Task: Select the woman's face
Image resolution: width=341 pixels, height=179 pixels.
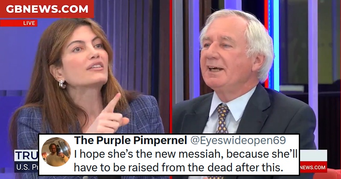Action: pyautogui.click(x=87, y=61)
